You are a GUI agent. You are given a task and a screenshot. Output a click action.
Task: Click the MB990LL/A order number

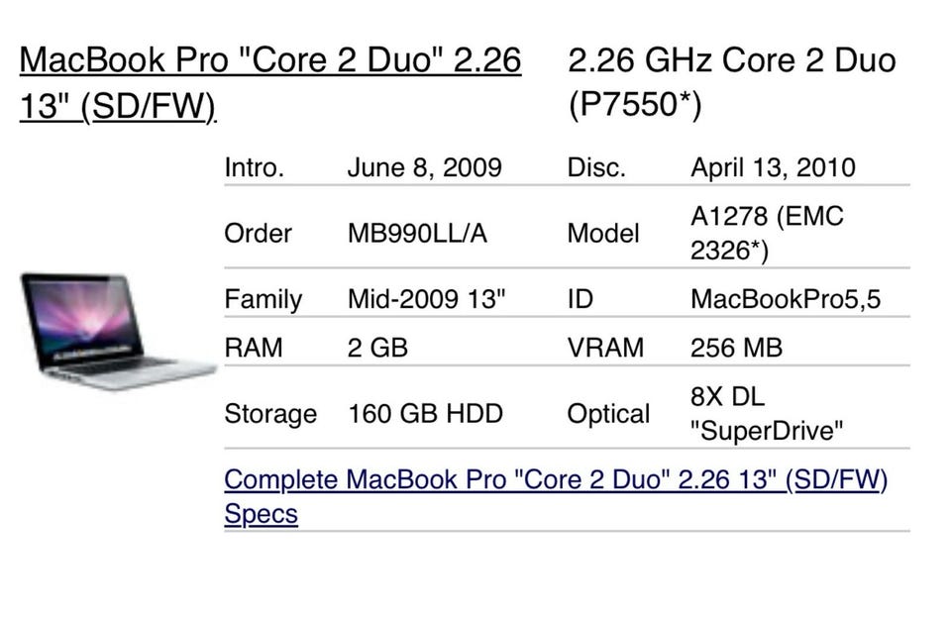417,234
